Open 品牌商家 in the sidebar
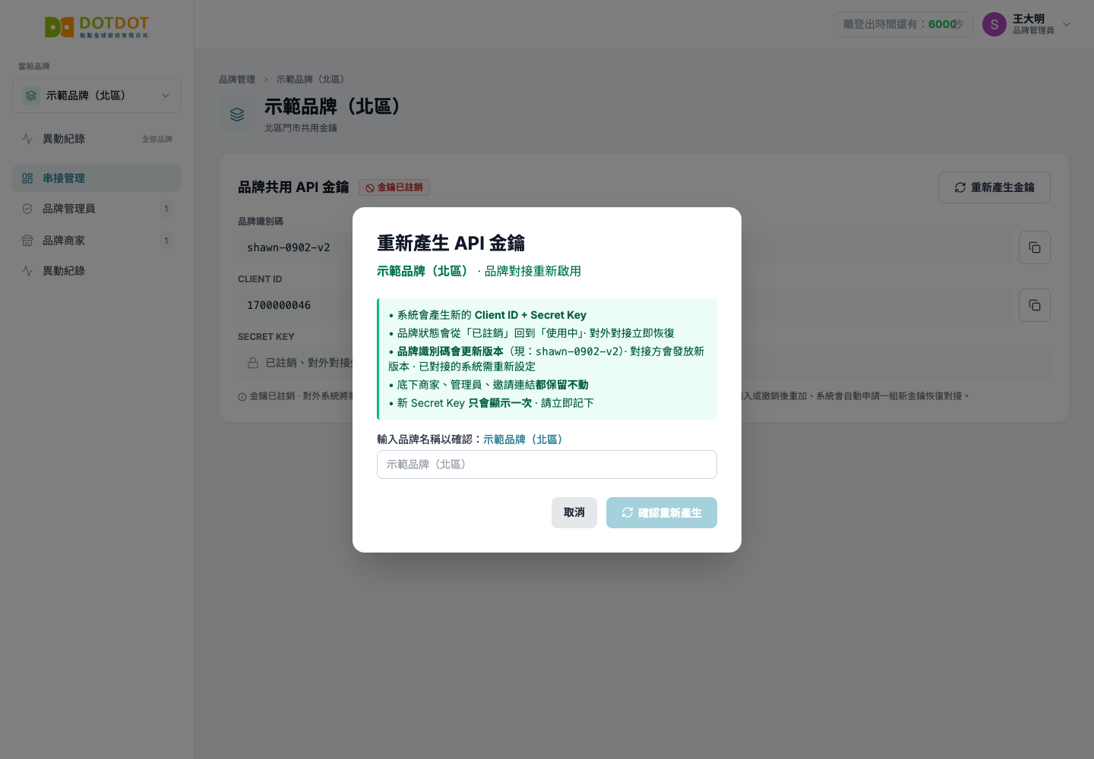The image size is (1094, 759). coord(96,241)
